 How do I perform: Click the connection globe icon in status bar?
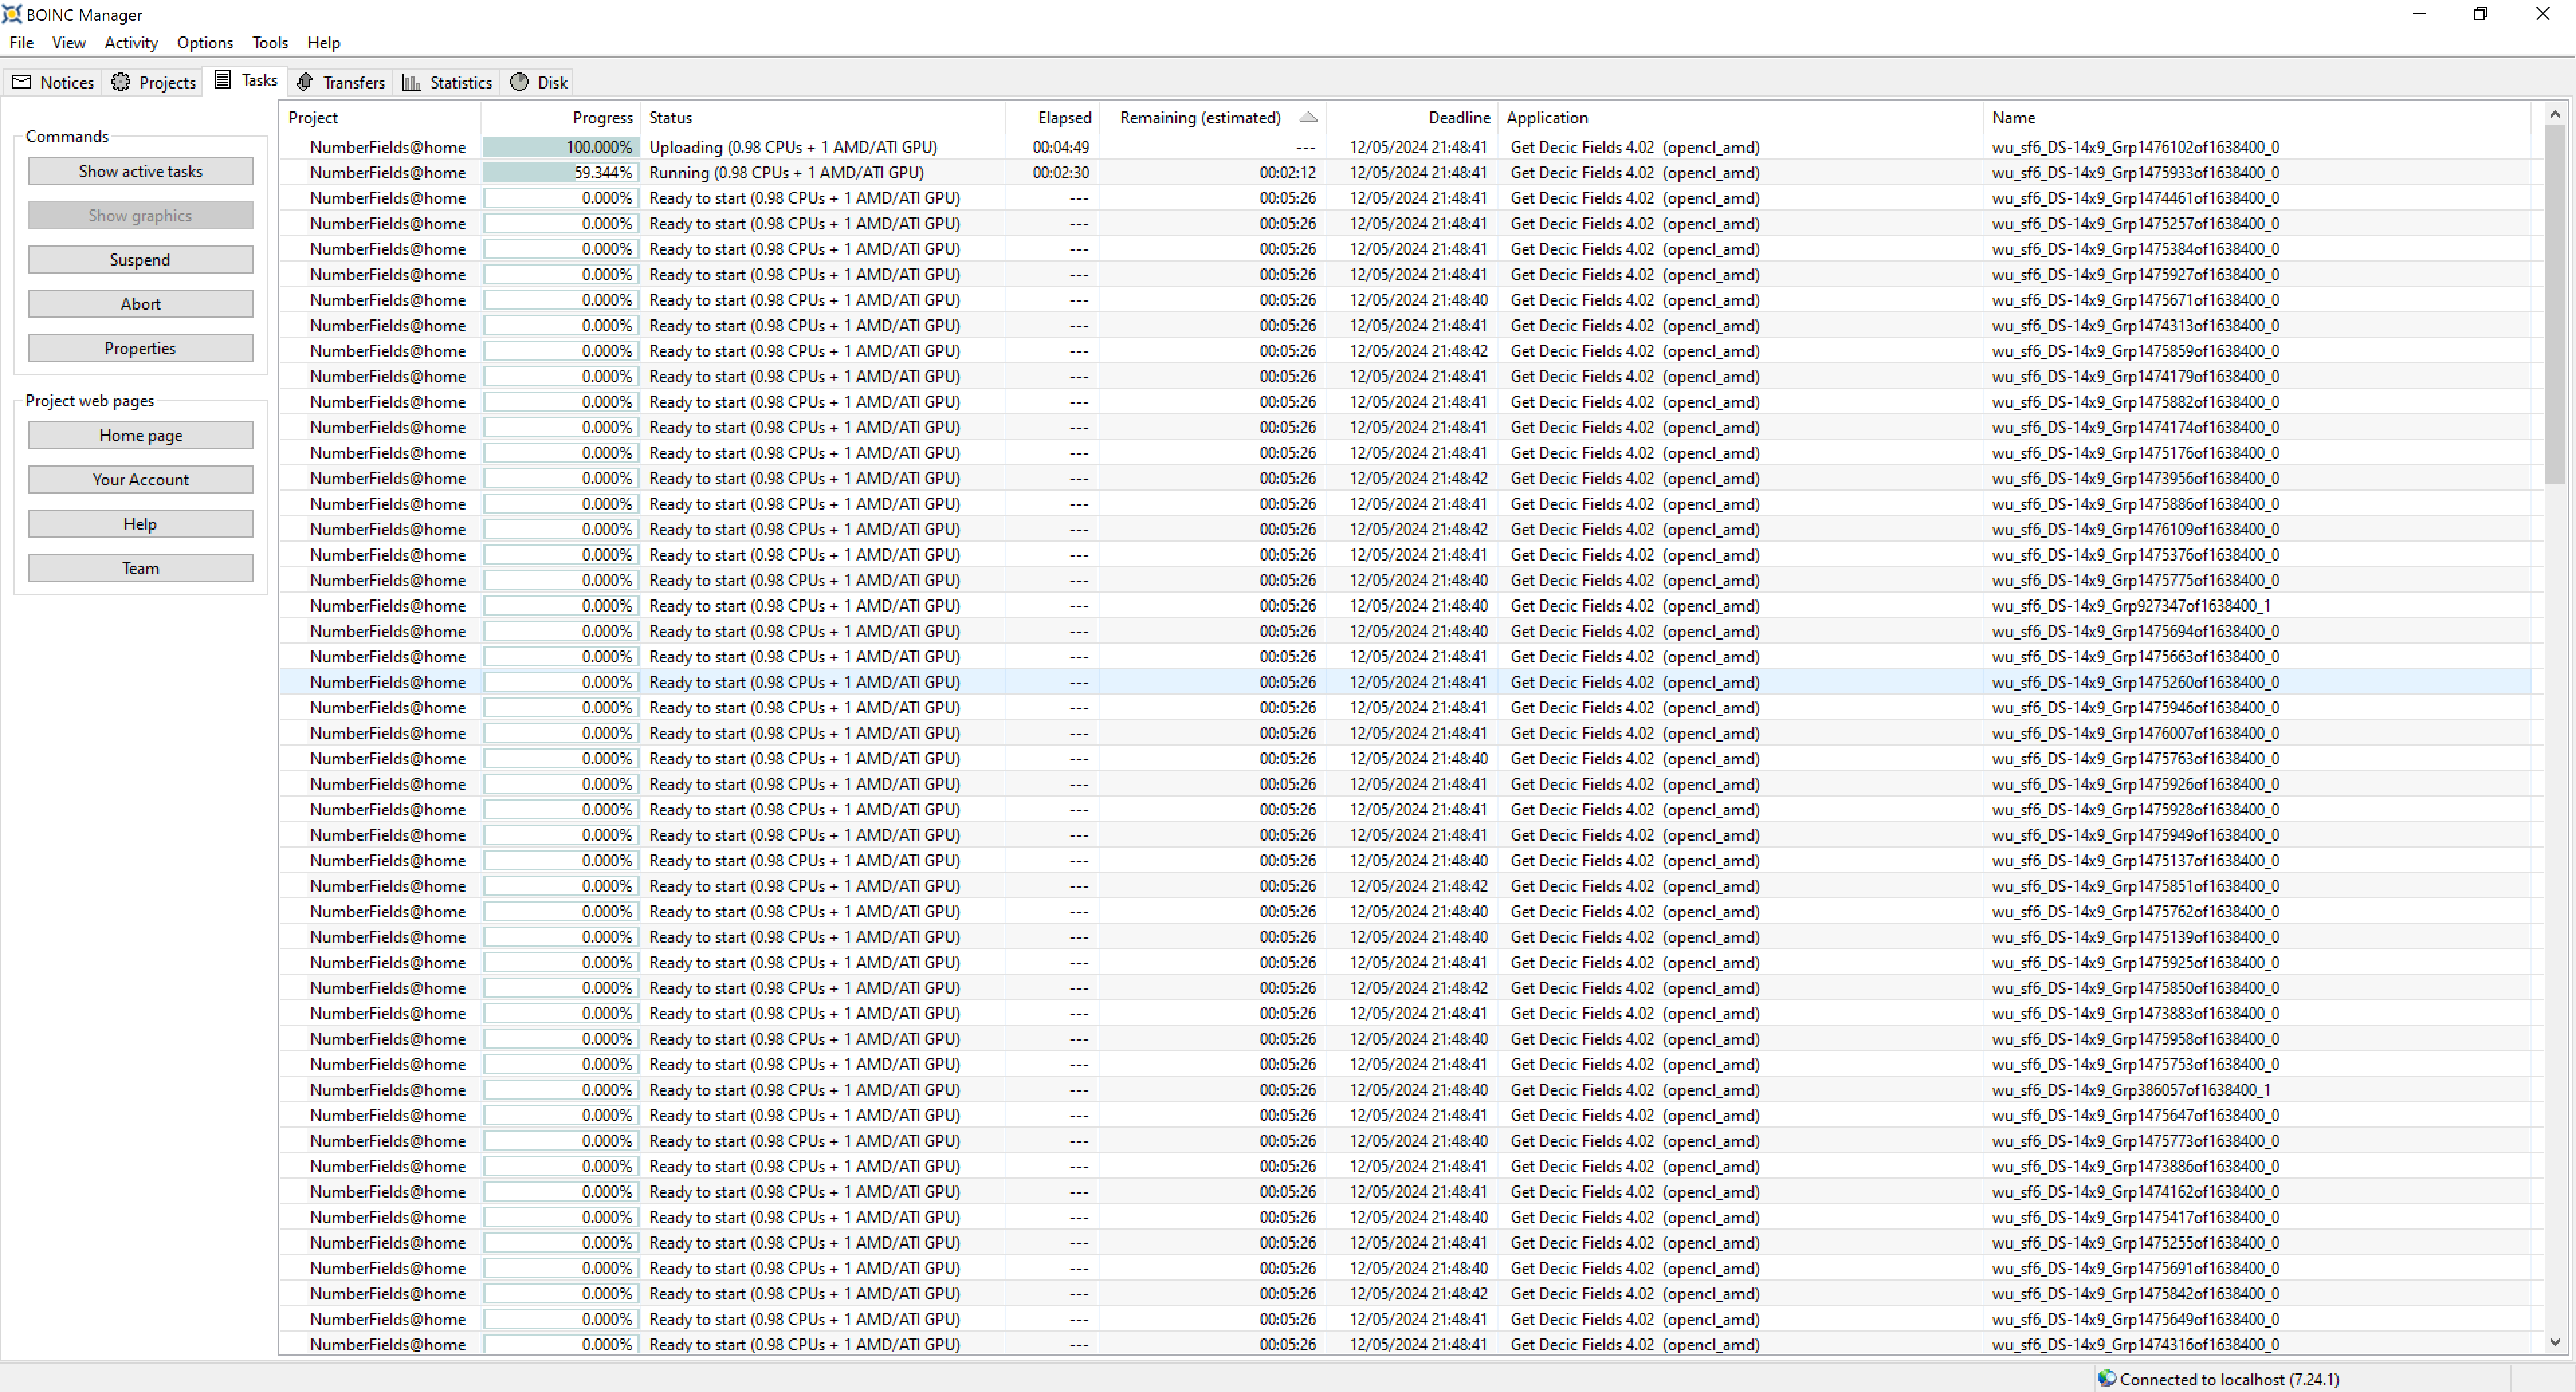(x=2106, y=1378)
